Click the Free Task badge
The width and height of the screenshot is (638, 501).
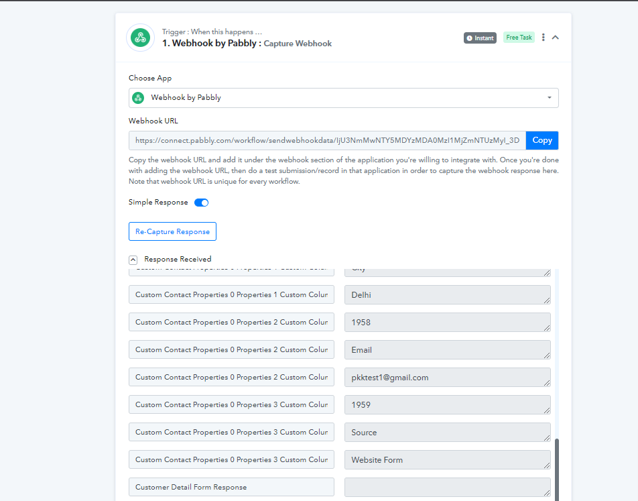point(519,38)
